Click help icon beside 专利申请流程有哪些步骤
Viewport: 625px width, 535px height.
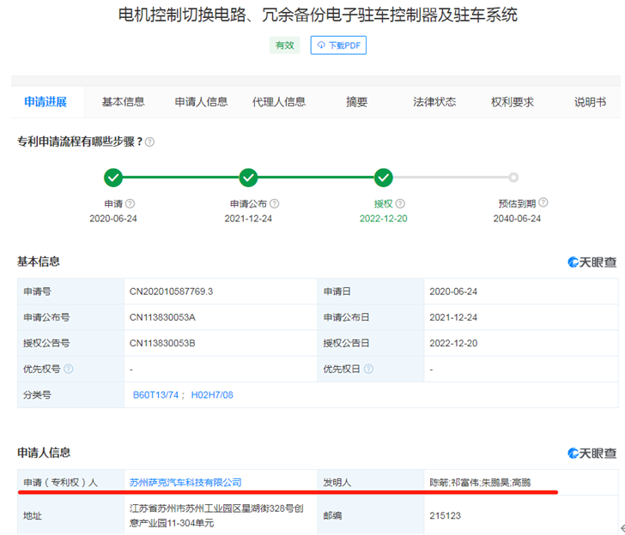click(x=149, y=141)
